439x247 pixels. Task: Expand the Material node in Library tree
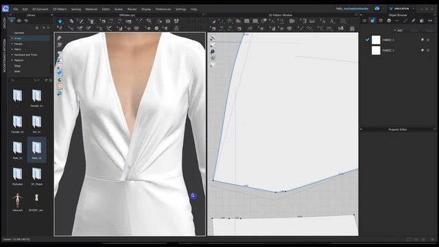pos(12,60)
